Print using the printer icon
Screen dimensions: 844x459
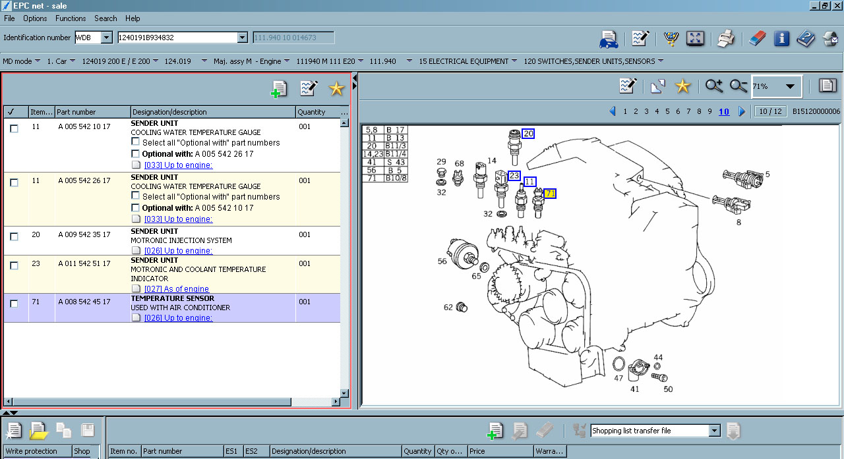click(x=726, y=38)
